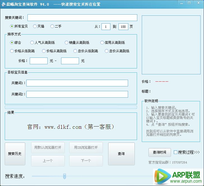Select 价格从低到高 sort option
The image size is (204, 186).
12,51
